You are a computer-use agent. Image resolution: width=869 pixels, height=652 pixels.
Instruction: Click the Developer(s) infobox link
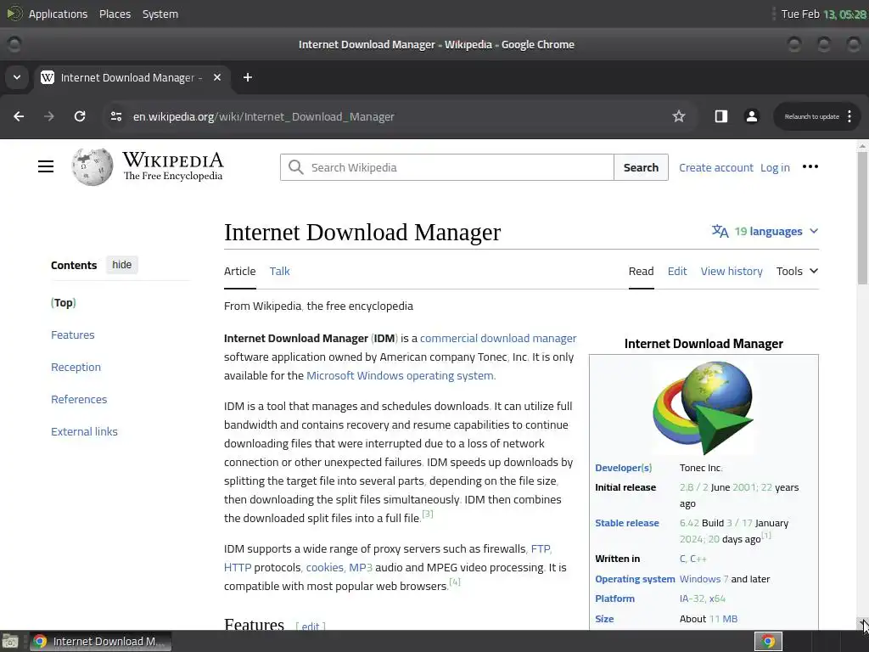[624, 468]
